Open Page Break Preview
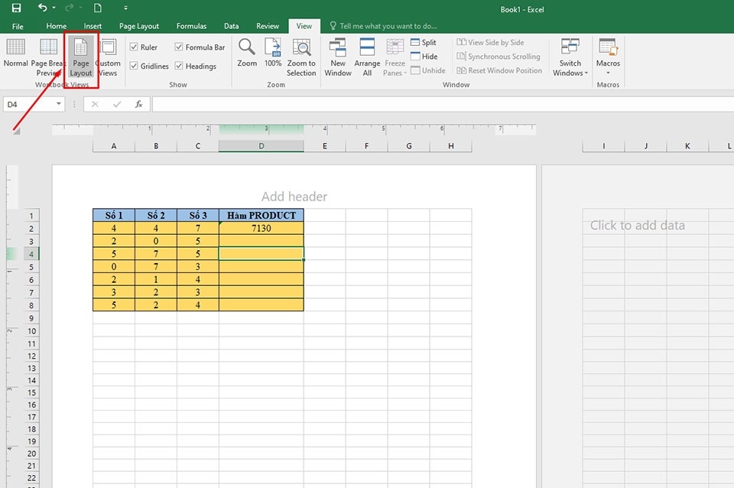 coord(48,54)
